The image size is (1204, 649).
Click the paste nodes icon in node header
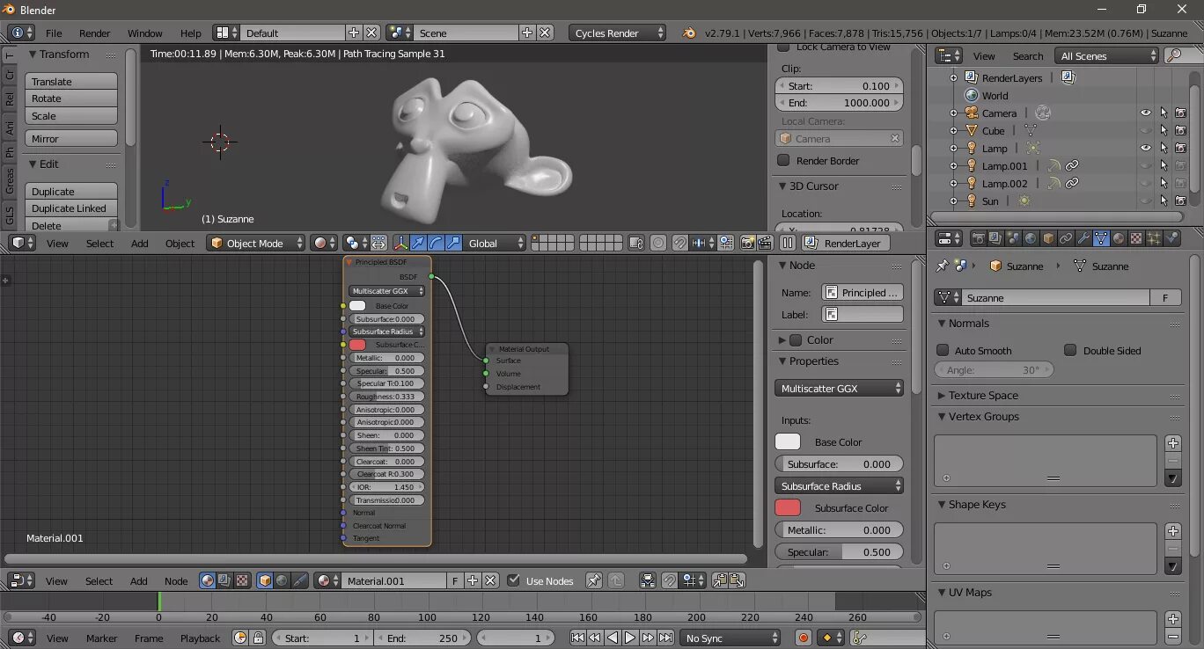(x=737, y=580)
